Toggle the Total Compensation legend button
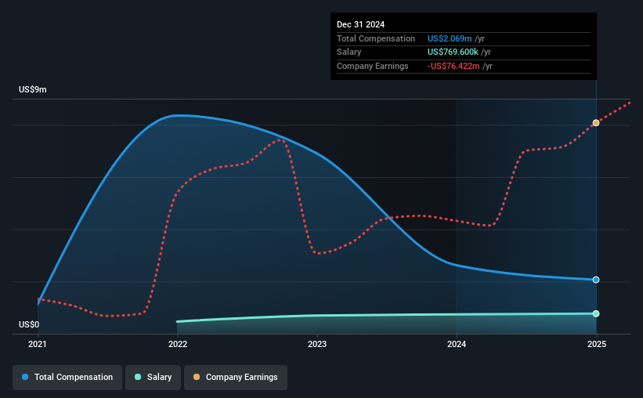 click(x=67, y=377)
